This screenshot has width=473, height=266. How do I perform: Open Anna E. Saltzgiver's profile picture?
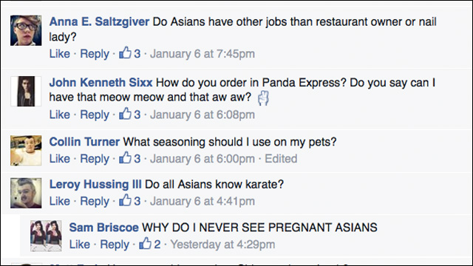click(26, 30)
